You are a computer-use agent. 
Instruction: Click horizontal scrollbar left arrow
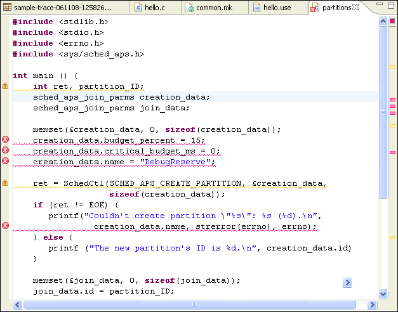18,305
